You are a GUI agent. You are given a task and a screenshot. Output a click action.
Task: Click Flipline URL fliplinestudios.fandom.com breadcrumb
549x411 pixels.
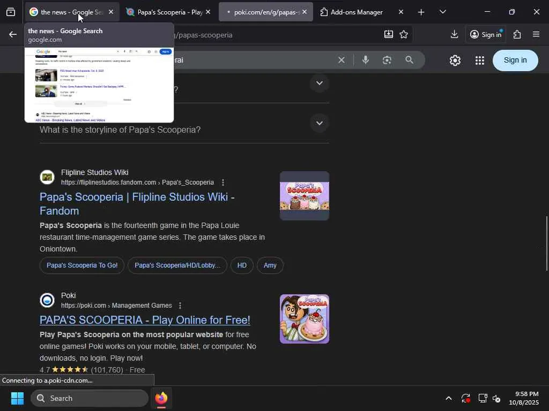pyautogui.click(x=137, y=182)
